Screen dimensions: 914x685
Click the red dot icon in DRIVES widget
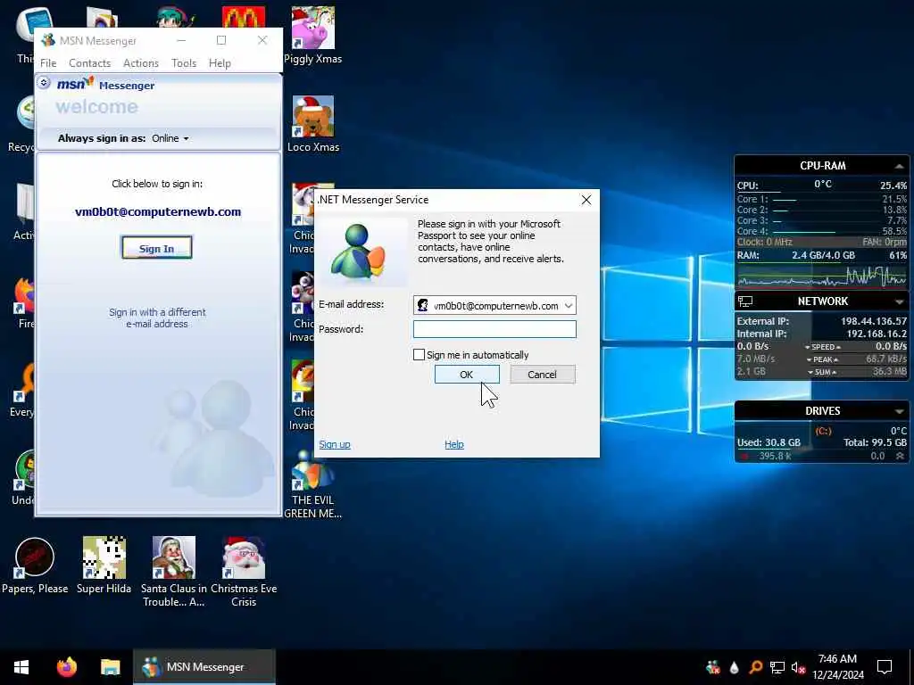pyautogui.click(x=744, y=456)
